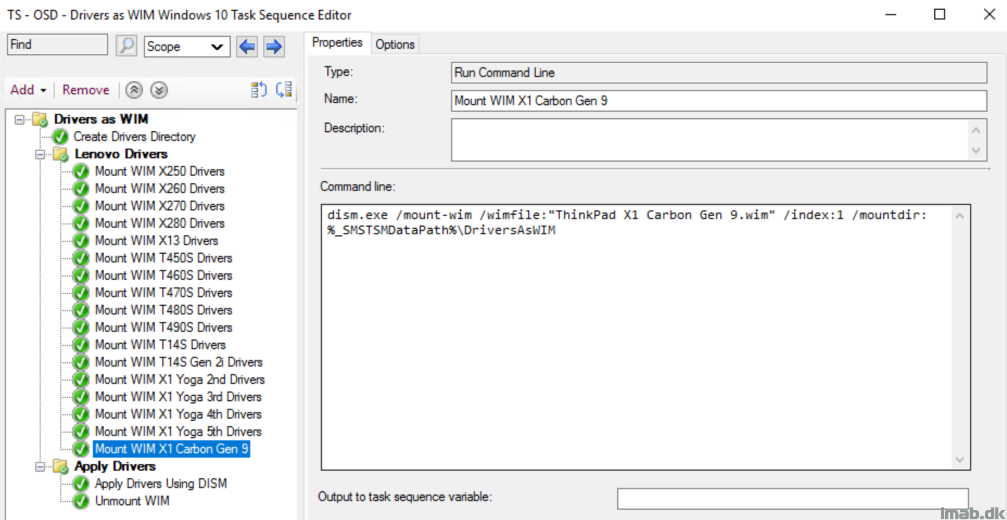Minimize the Task Sequence Editor window
1007x520 pixels.
coord(891,15)
